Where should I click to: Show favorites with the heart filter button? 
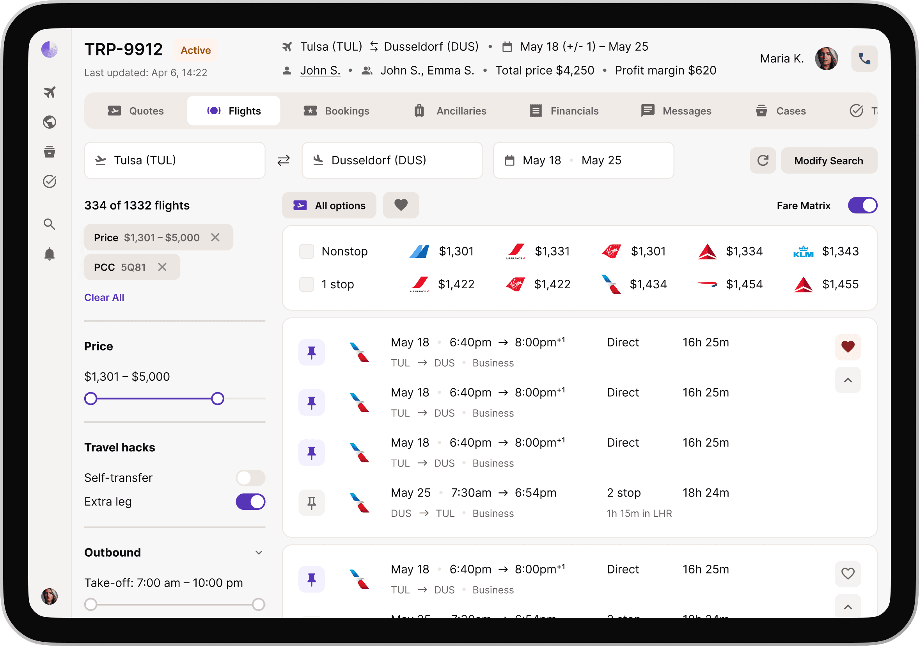pos(401,205)
